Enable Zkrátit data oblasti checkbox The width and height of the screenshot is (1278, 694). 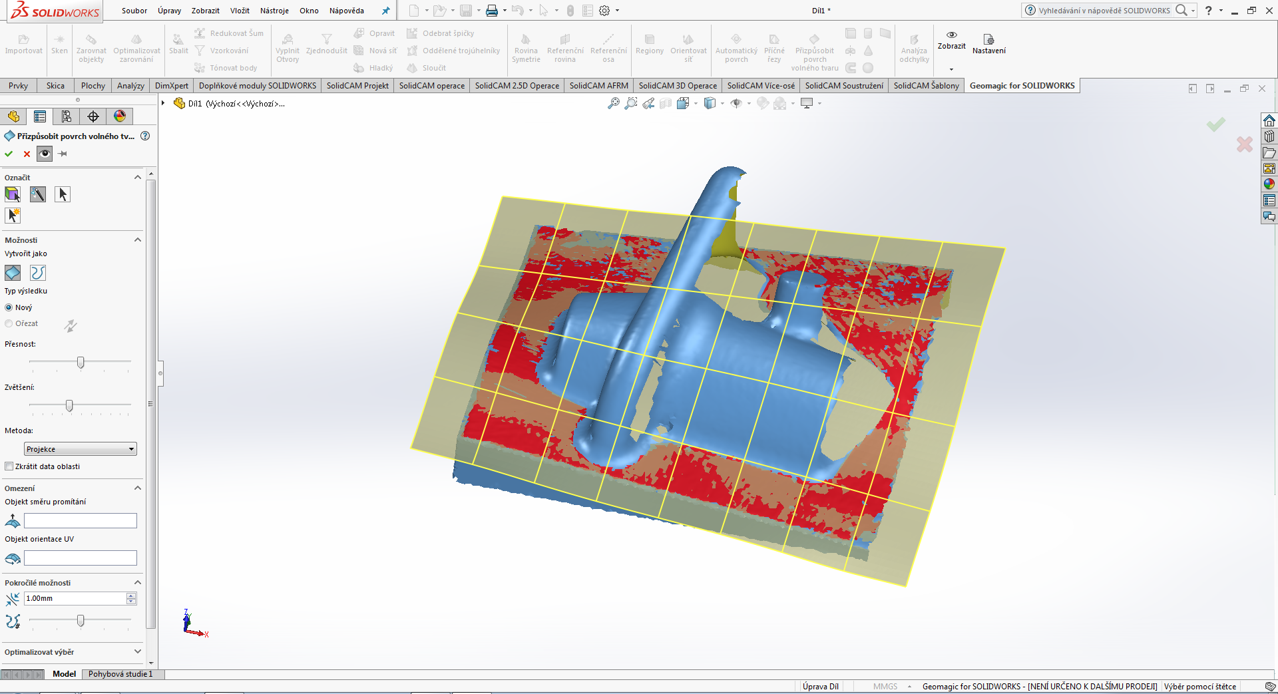tap(9, 466)
